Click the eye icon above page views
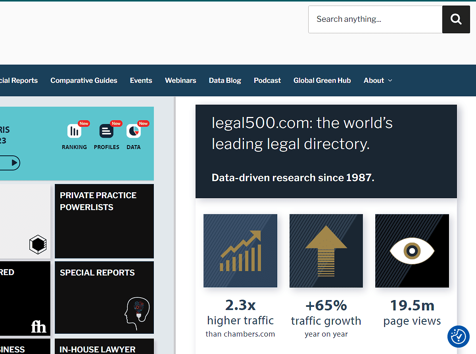This screenshot has width=476, height=354. pyautogui.click(x=412, y=251)
